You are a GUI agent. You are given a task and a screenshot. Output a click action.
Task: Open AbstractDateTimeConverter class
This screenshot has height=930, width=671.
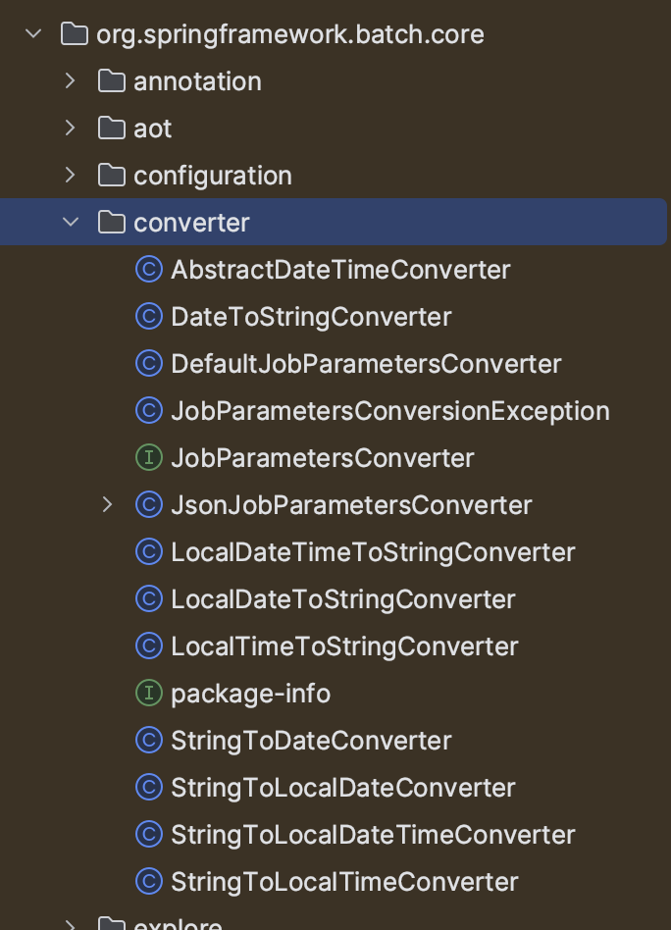[x=340, y=270]
